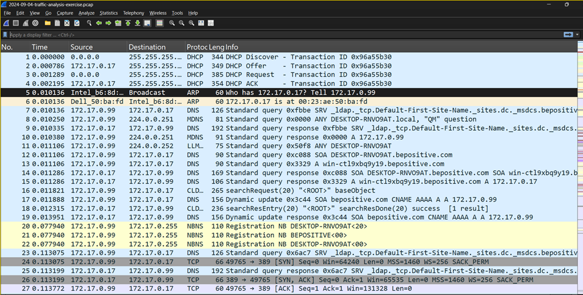
Task: Open Capture options circular icon
Action: [x=35, y=23]
